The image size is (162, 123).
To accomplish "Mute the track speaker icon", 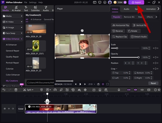I will [13, 109].
